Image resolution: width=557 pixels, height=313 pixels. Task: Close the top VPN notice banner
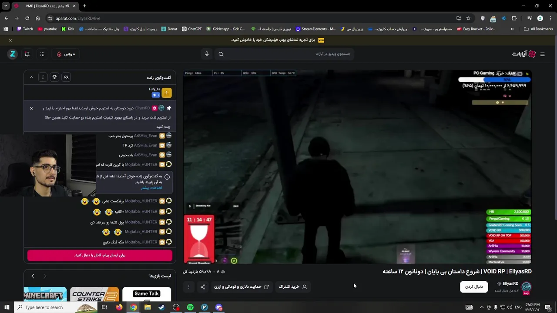click(x=10, y=40)
